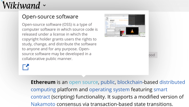Viewport: 189px width, 107px height.
Task: Visit the 'operating system' link
Action: [109, 90]
